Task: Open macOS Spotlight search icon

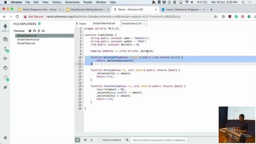Action: coord(243,2)
